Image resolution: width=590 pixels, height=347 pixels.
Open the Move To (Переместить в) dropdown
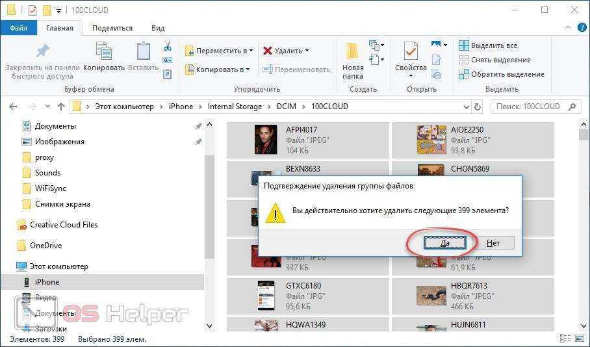218,51
